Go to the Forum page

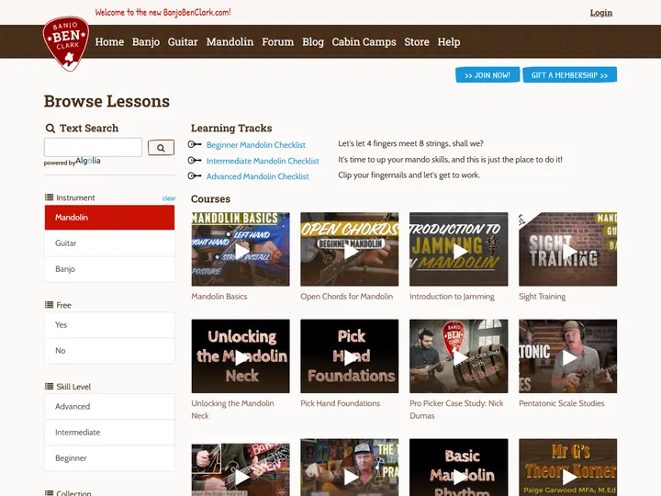click(278, 41)
